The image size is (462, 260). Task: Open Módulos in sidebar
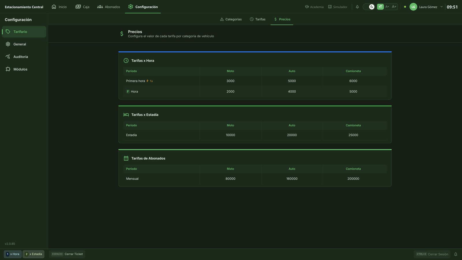click(24, 69)
